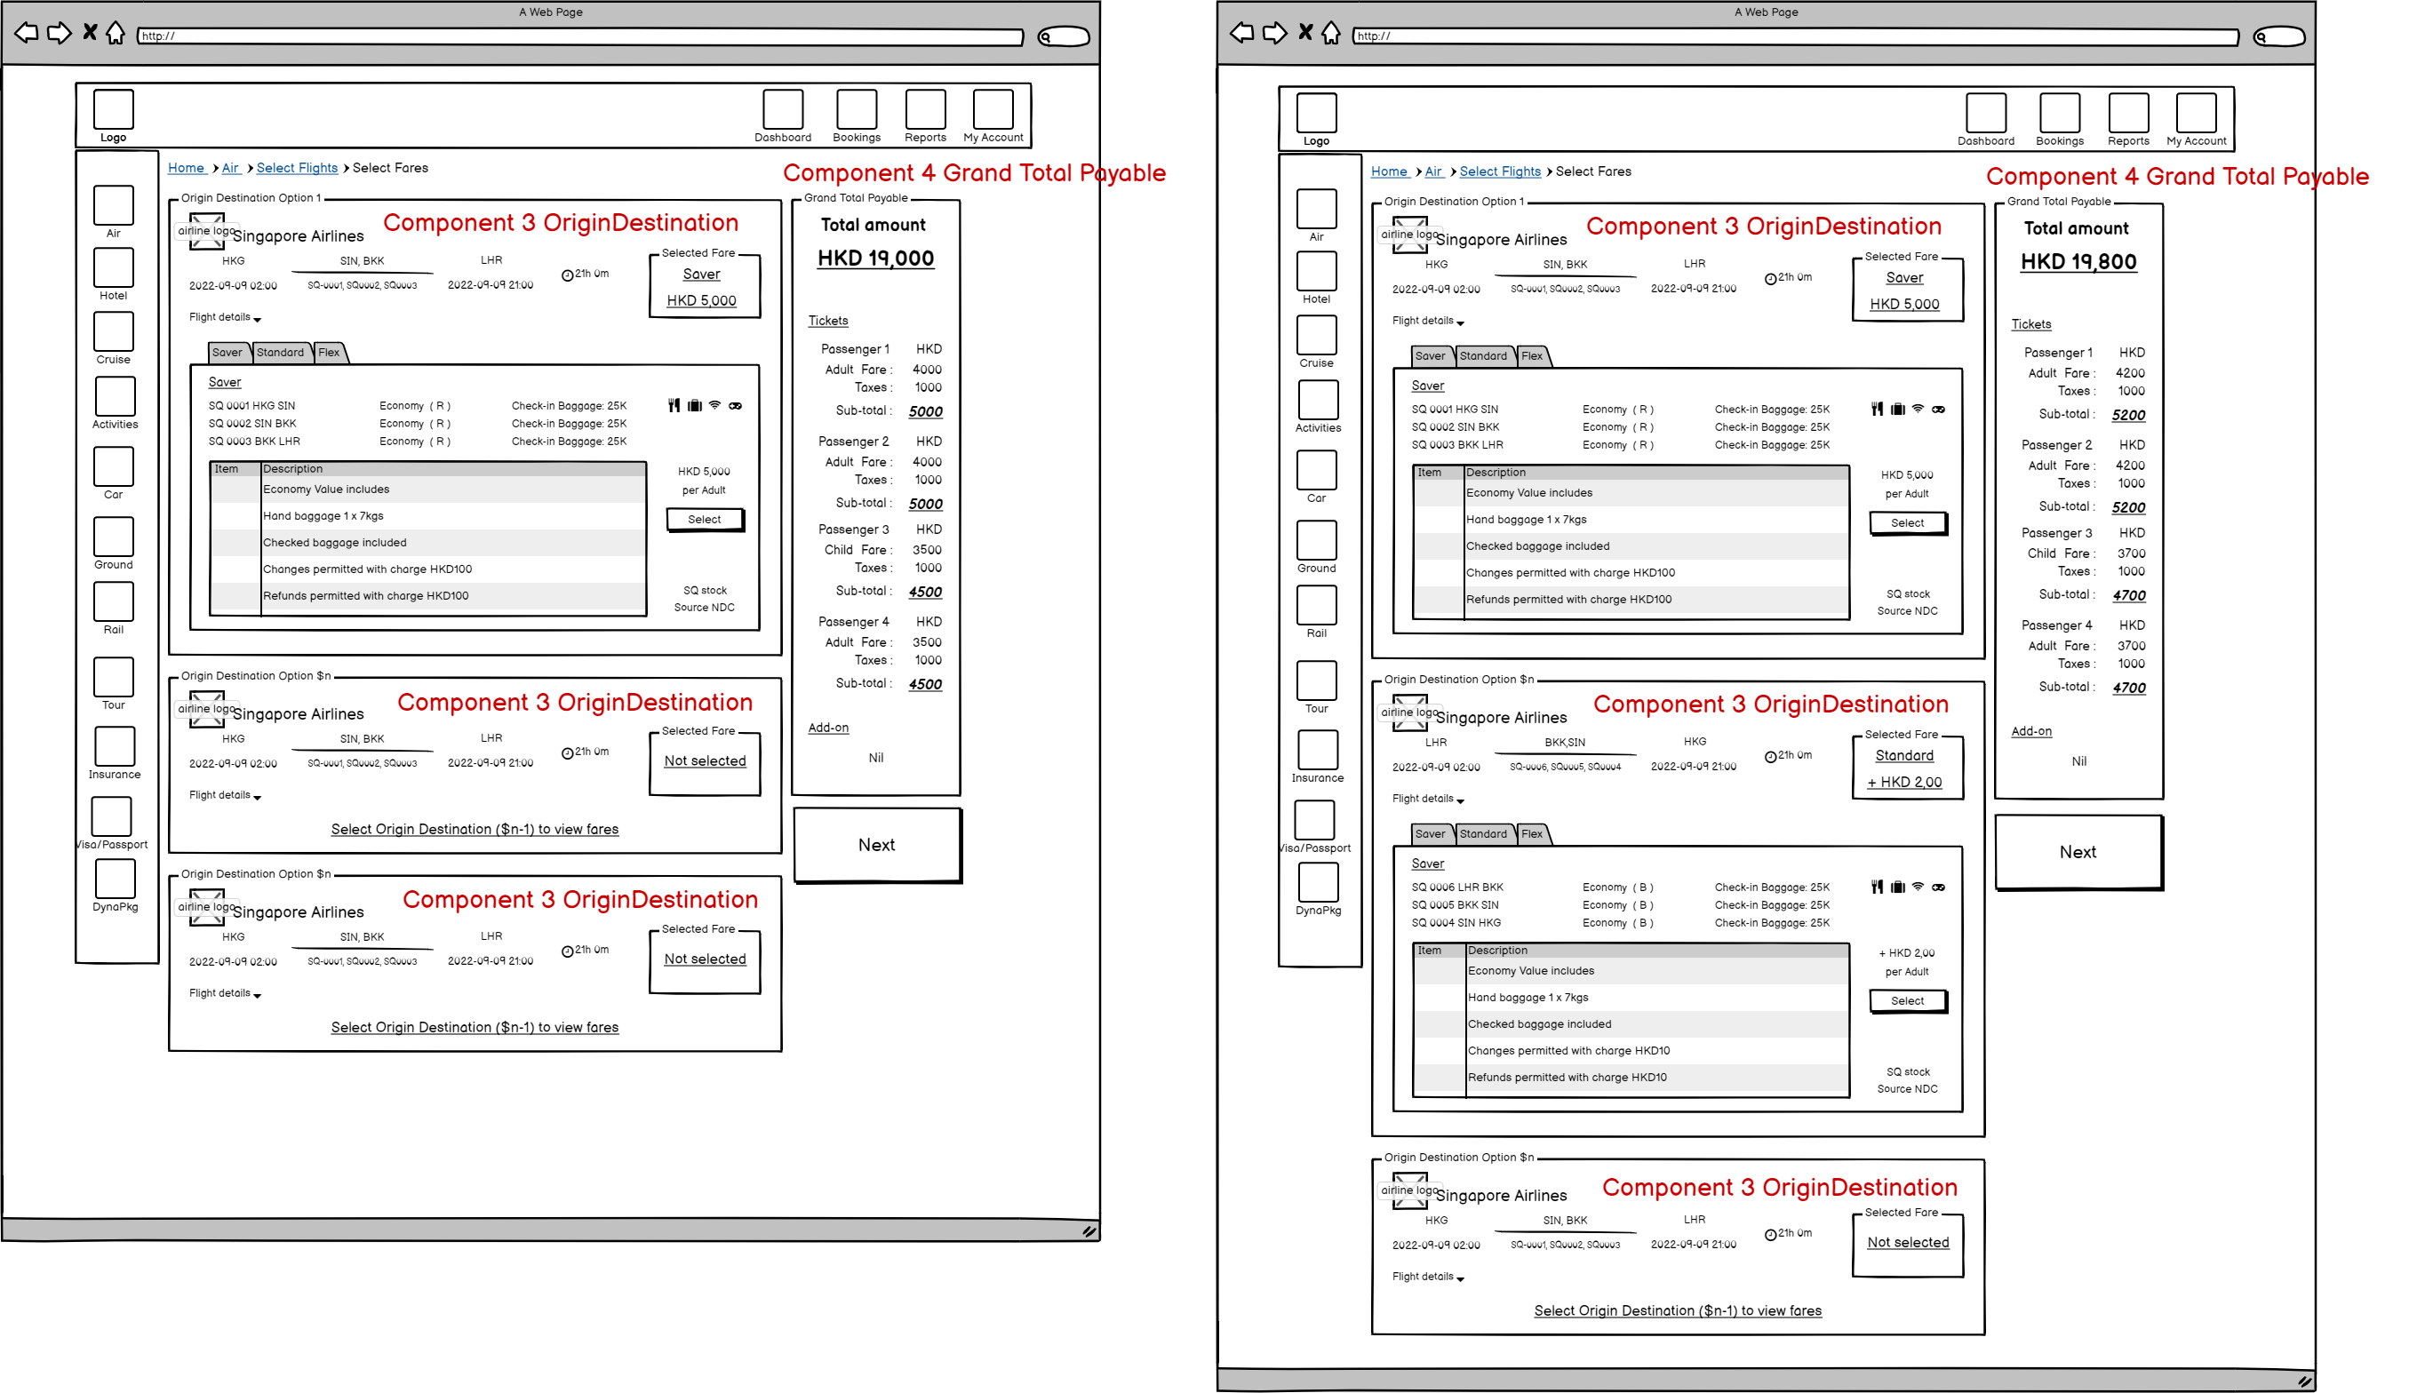Switch to Flex tab on left page
Viewport: 2433px width, 1393px height.
[x=328, y=353]
